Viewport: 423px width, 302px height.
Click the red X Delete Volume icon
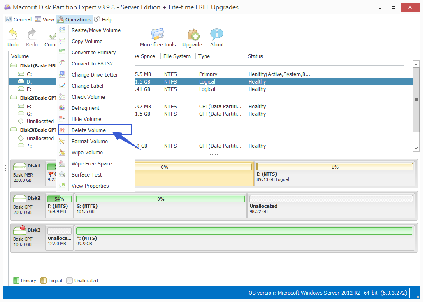click(x=62, y=130)
